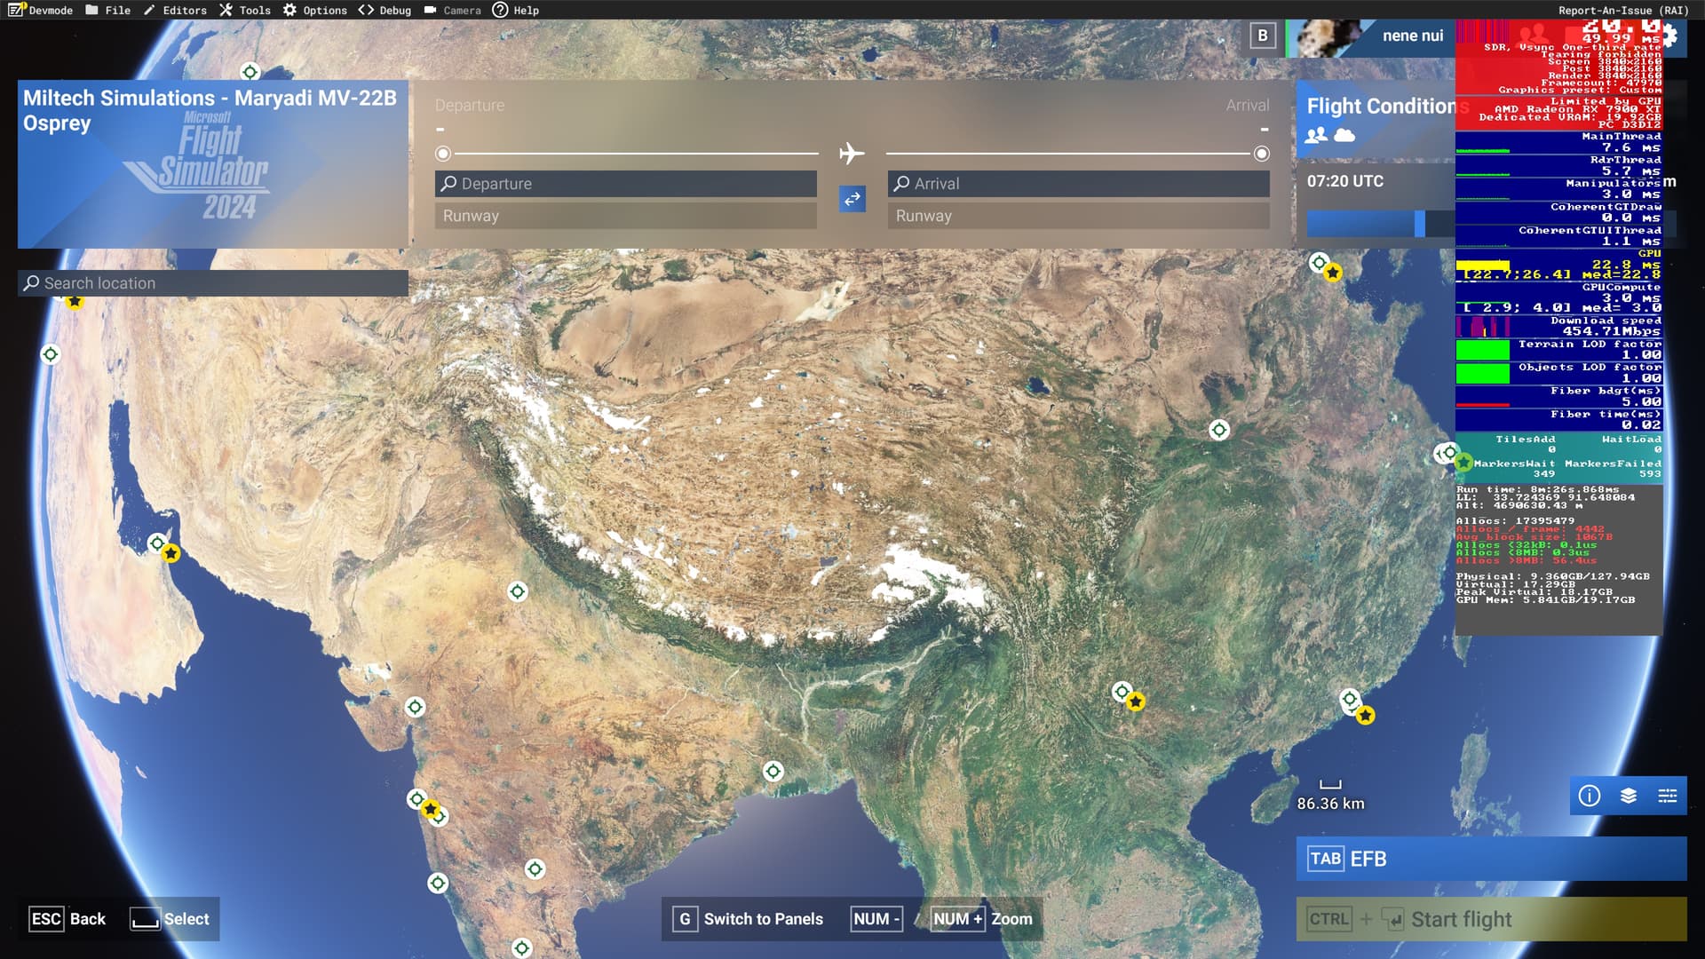Click the Terrain LOD factor value

click(1641, 354)
